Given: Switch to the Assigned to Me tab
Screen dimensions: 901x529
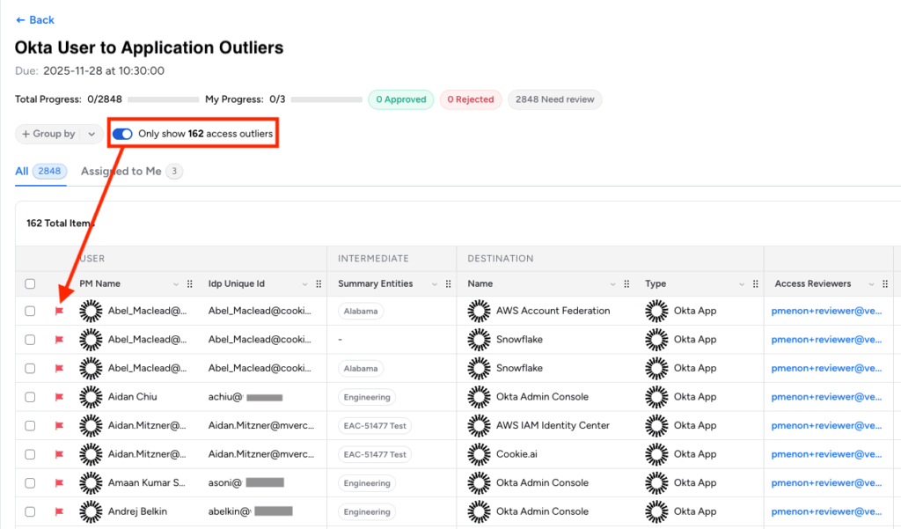Looking at the screenshot, I should [x=121, y=172].
